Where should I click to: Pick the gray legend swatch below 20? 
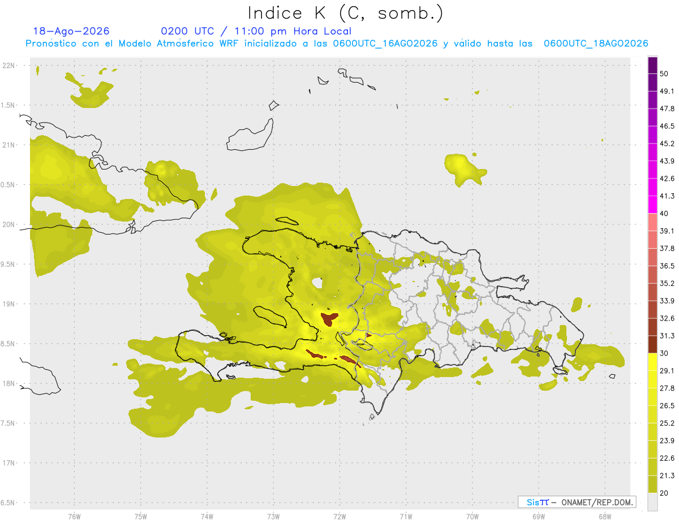click(652, 502)
